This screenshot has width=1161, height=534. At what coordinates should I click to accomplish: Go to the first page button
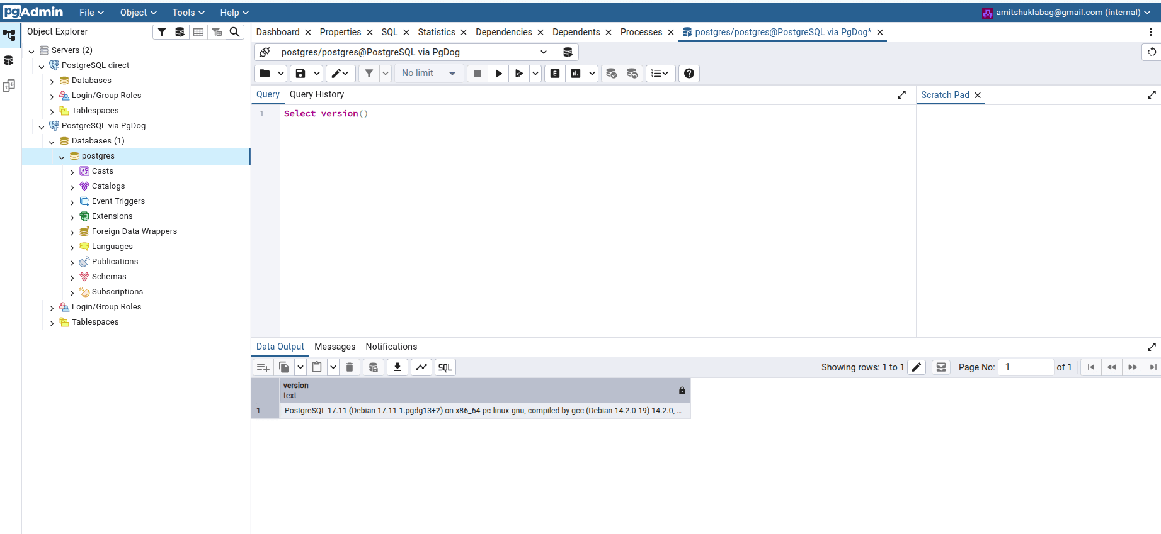click(x=1091, y=367)
